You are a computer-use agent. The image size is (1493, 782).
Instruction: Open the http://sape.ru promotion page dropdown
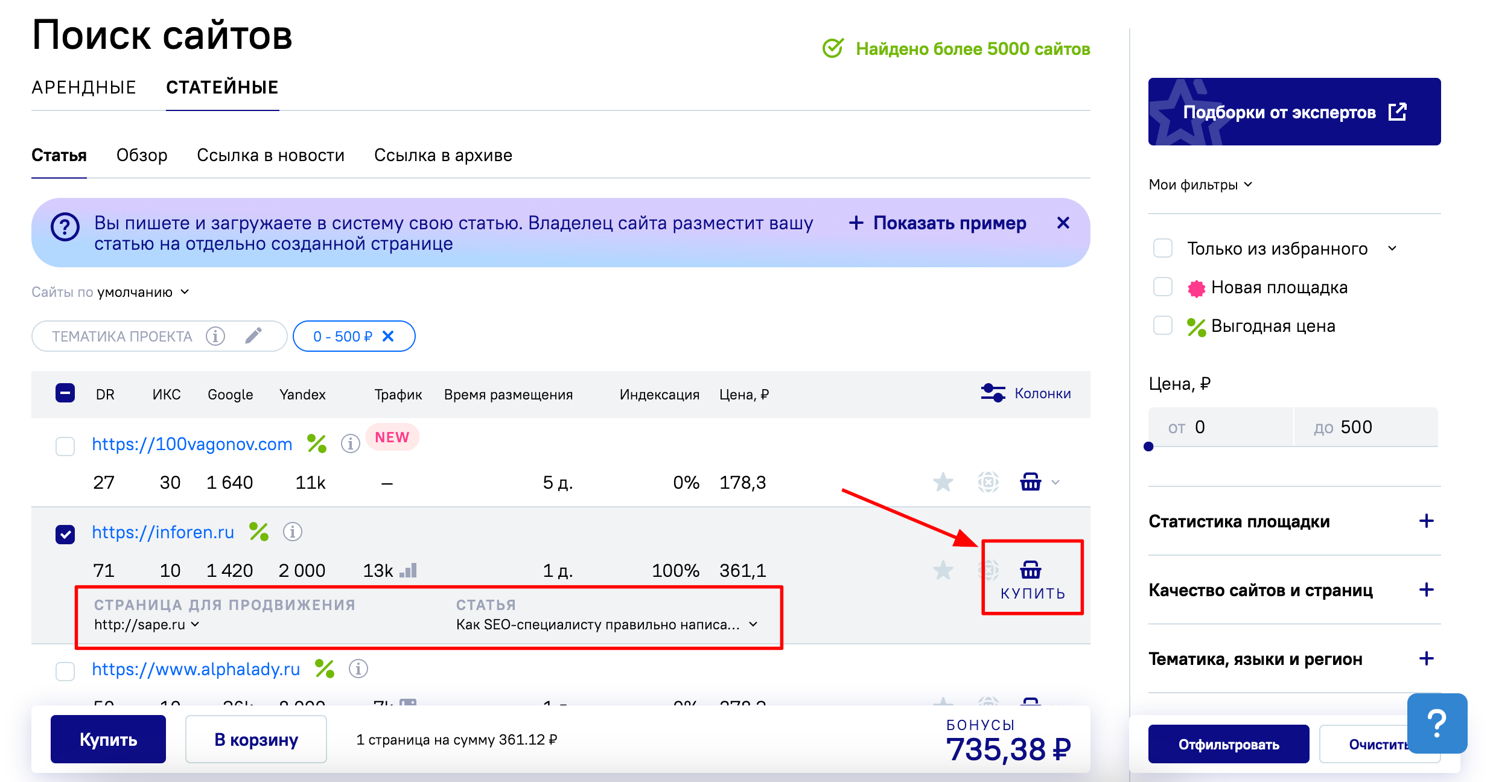[147, 625]
